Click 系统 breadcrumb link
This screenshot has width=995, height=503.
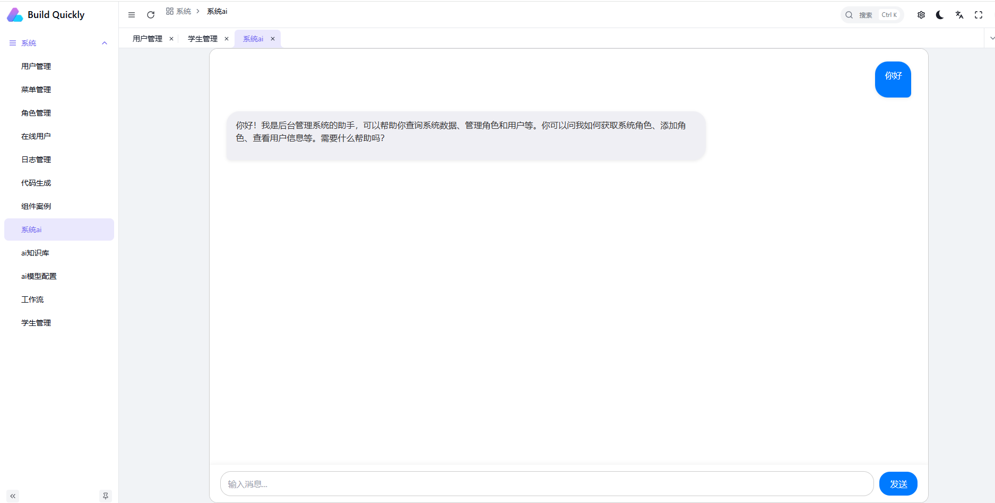pyautogui.click(x=183, y=11)
